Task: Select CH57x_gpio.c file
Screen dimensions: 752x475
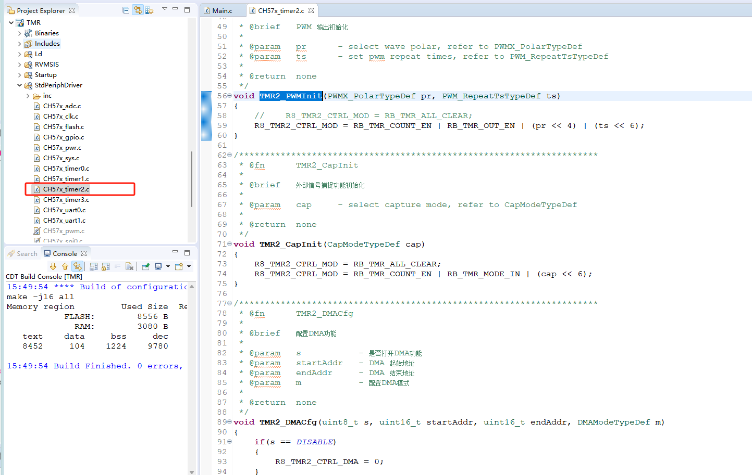Action: (x=64, y=137)
